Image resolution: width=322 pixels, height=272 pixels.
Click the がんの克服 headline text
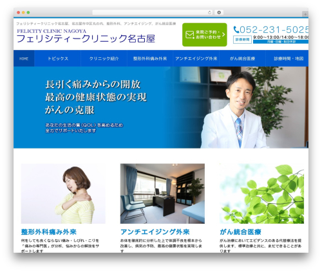[70, 110]
